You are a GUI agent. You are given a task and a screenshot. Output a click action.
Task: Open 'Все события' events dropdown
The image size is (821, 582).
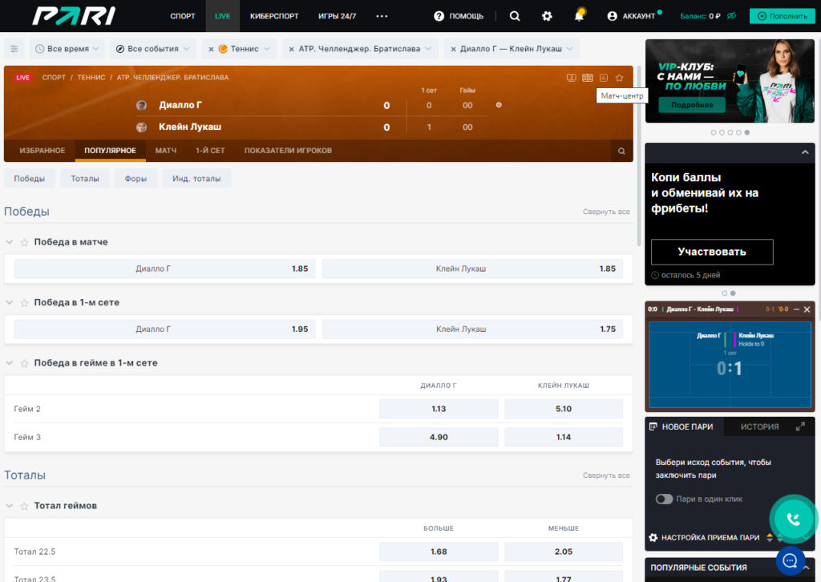(153, 49)
